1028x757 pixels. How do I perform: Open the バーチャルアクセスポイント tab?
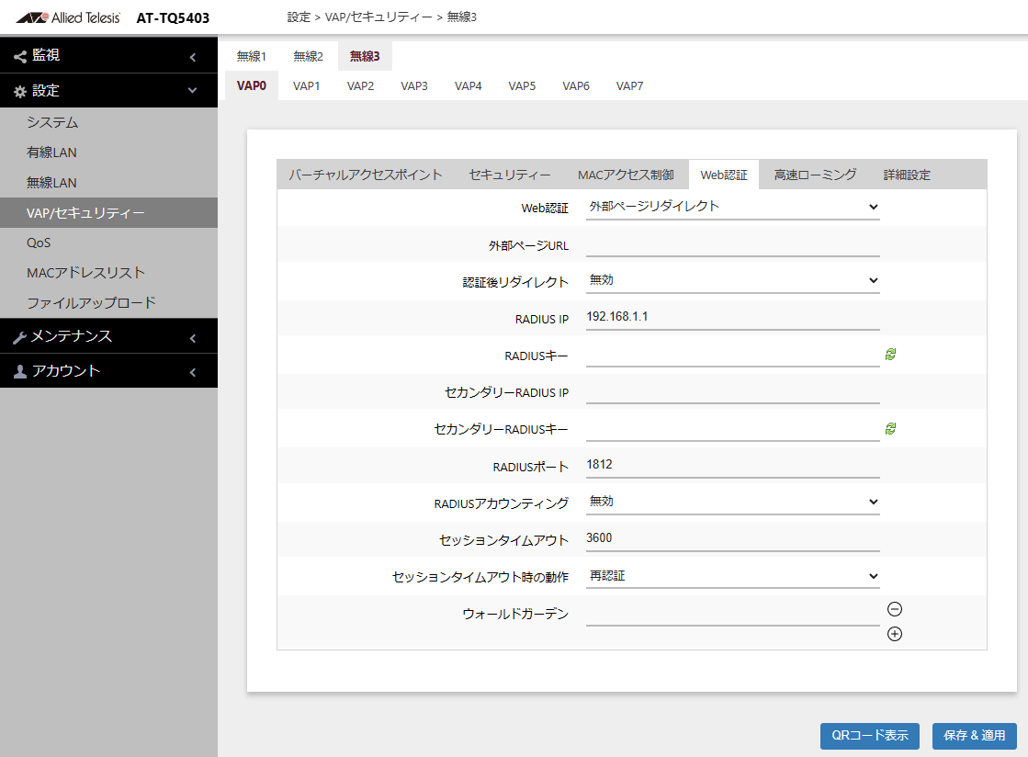(366, 175)
